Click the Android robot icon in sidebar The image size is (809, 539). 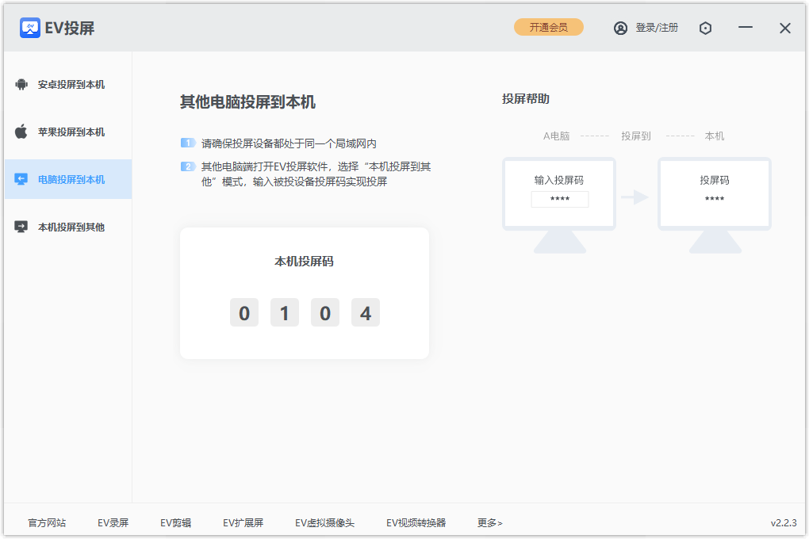[x=21, y=85]
